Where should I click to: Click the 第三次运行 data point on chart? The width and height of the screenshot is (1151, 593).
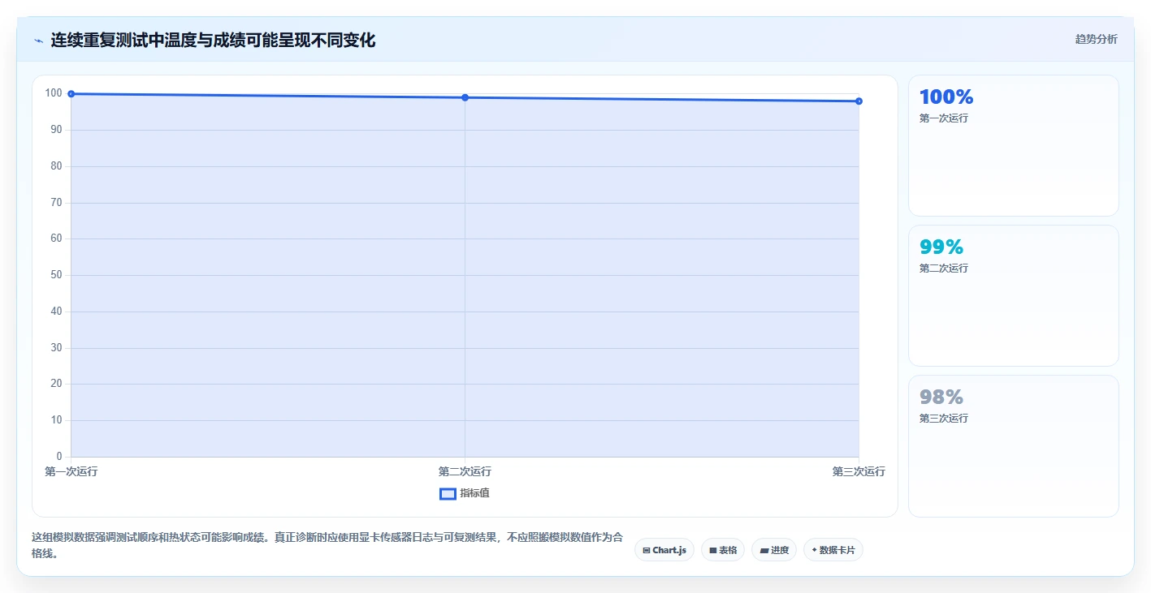[859, 101]
